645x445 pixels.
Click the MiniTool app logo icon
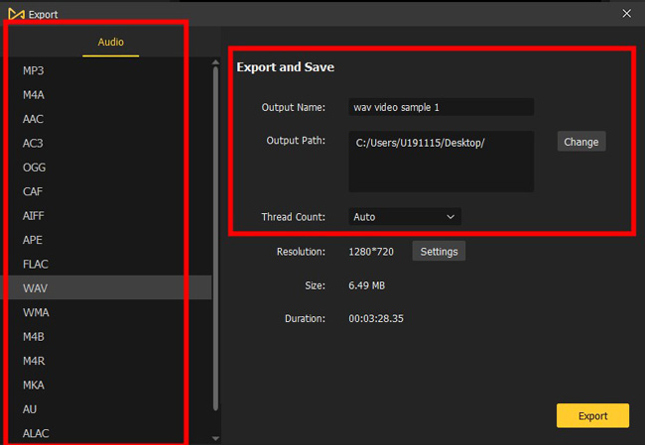[16, 15]
